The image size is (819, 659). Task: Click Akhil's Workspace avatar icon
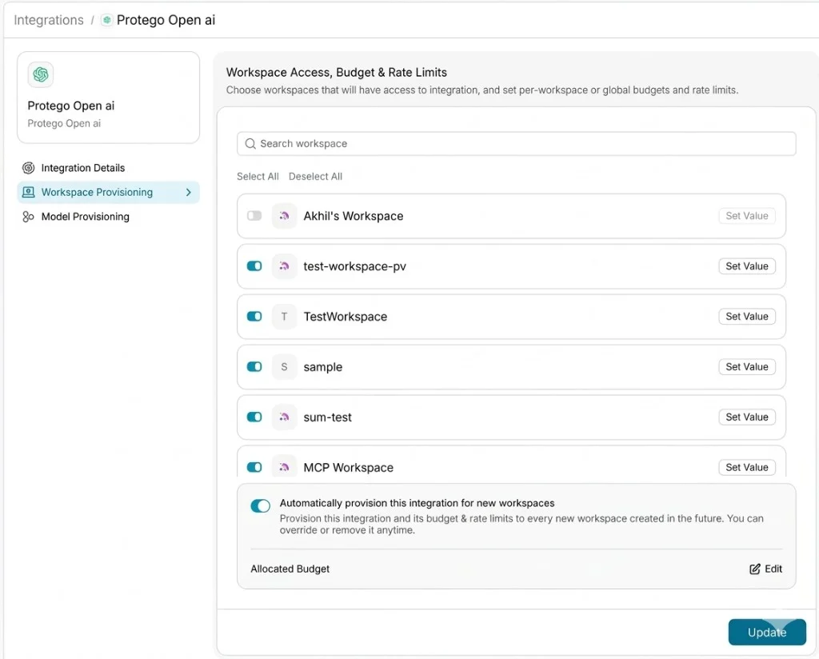(284, 216)
